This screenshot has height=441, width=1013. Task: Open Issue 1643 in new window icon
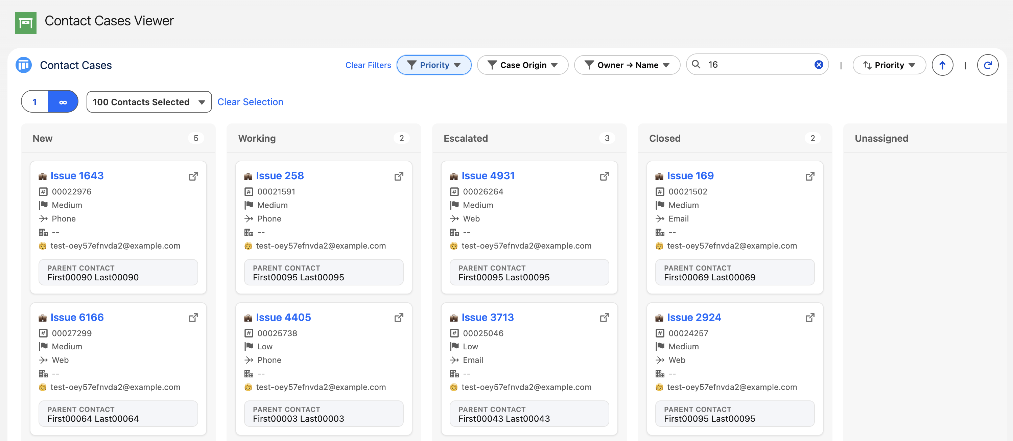pos(193,176)
